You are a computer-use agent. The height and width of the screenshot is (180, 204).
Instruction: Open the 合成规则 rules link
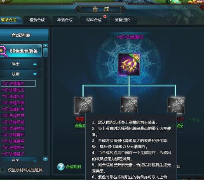(73, 167)
